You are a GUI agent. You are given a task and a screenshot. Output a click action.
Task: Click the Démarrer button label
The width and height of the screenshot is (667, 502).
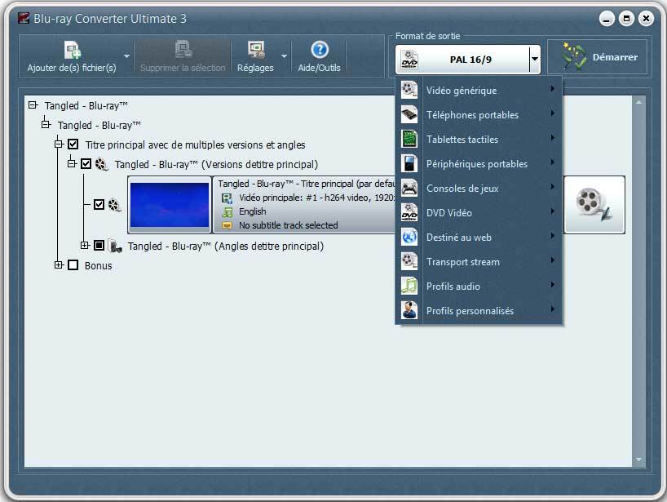[615, 57]
